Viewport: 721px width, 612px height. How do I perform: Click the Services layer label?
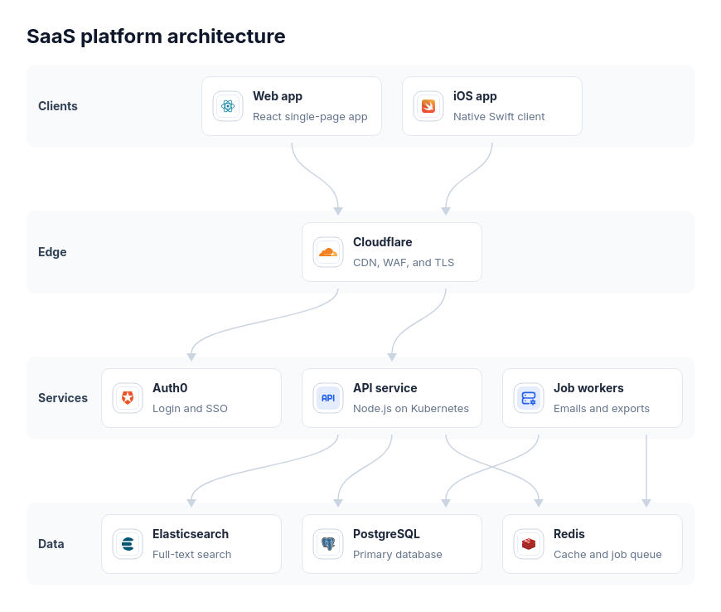point(63,398)
